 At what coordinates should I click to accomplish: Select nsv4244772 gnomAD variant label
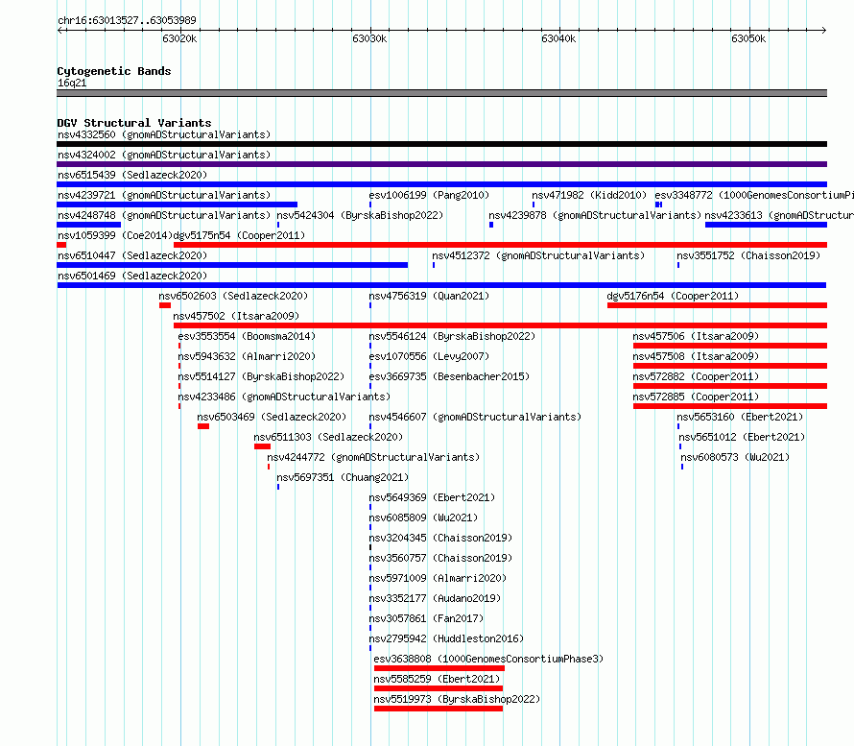coord(373,457)
